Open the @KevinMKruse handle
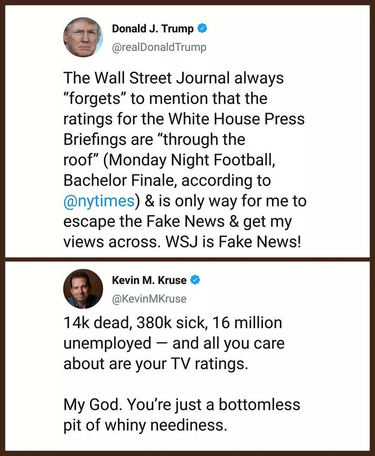375x456 pixels. tap(149, 299)
